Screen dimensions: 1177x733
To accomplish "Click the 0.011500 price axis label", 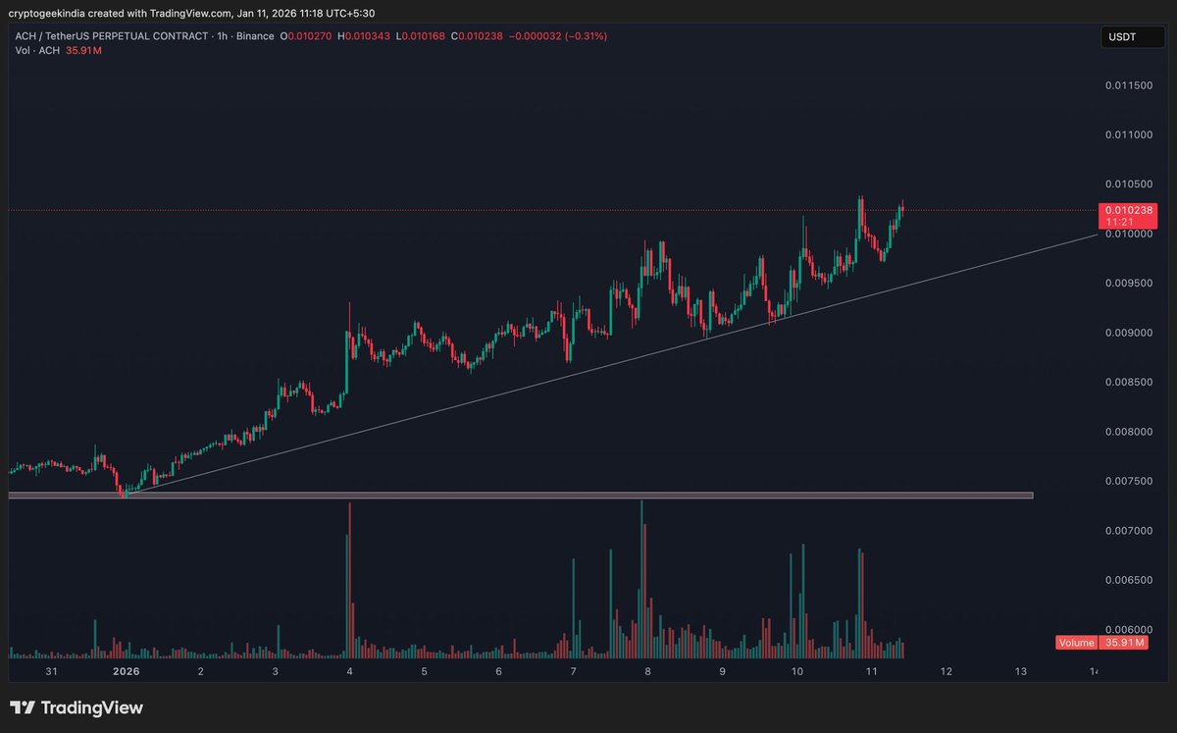I will tap(1128, 86).
